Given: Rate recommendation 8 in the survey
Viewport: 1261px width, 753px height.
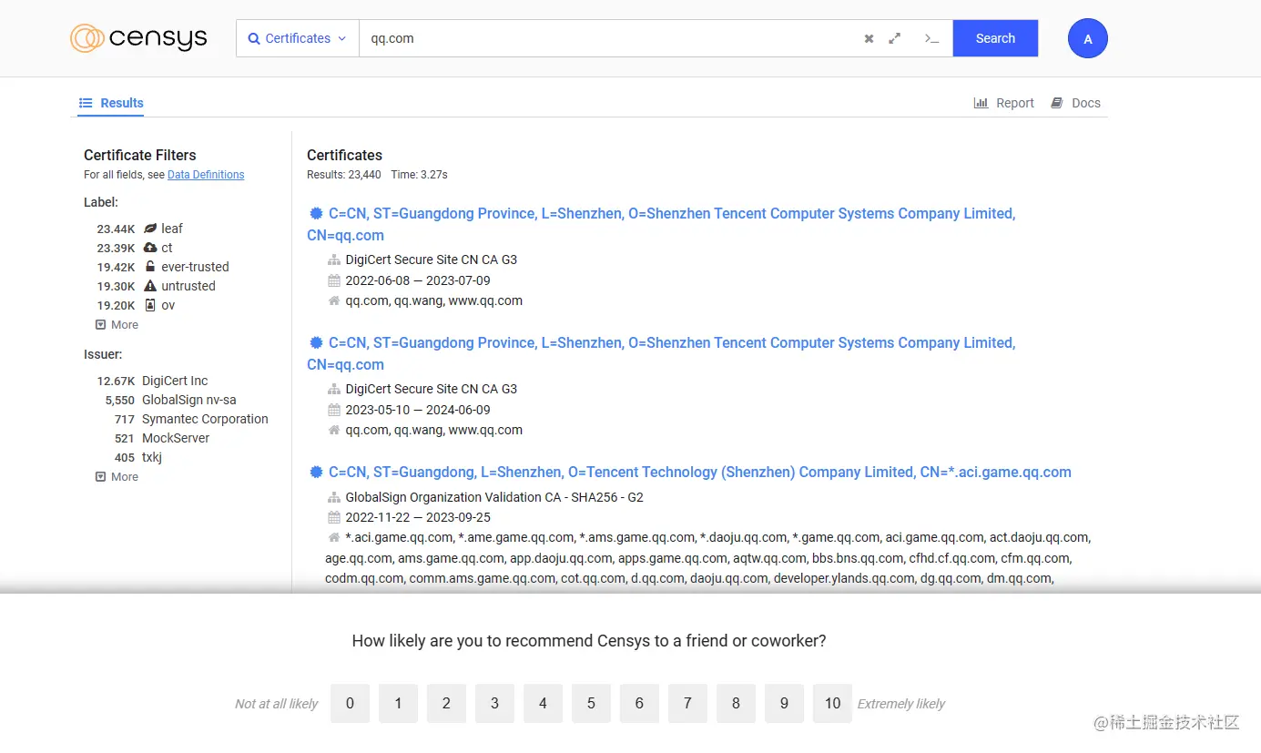Looking at the screenshot, I should 736,703.
